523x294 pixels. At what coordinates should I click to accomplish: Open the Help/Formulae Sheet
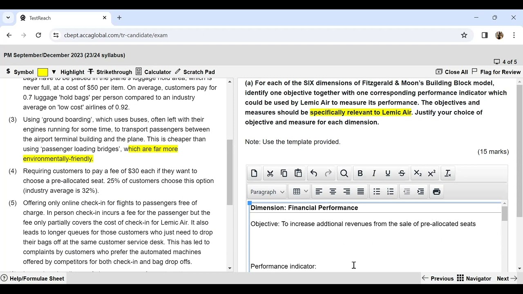[33, 278]
